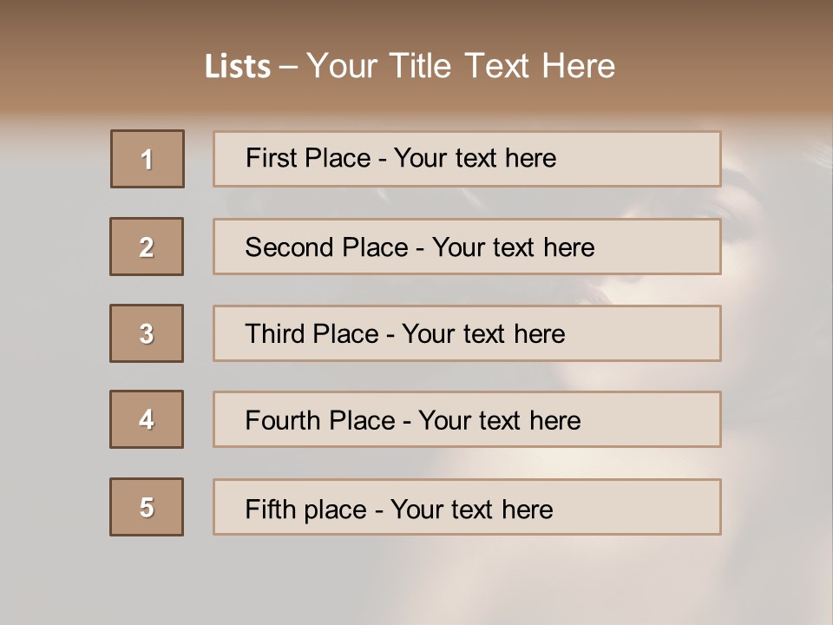
Task: Click 'Your text here' in First Place bar
Action: [475, 158]
